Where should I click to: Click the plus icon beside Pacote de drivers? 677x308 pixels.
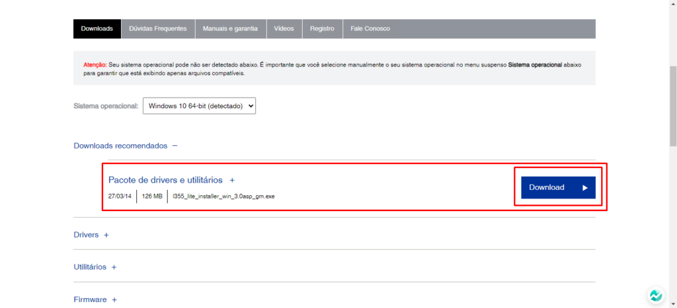coord(232,180)
